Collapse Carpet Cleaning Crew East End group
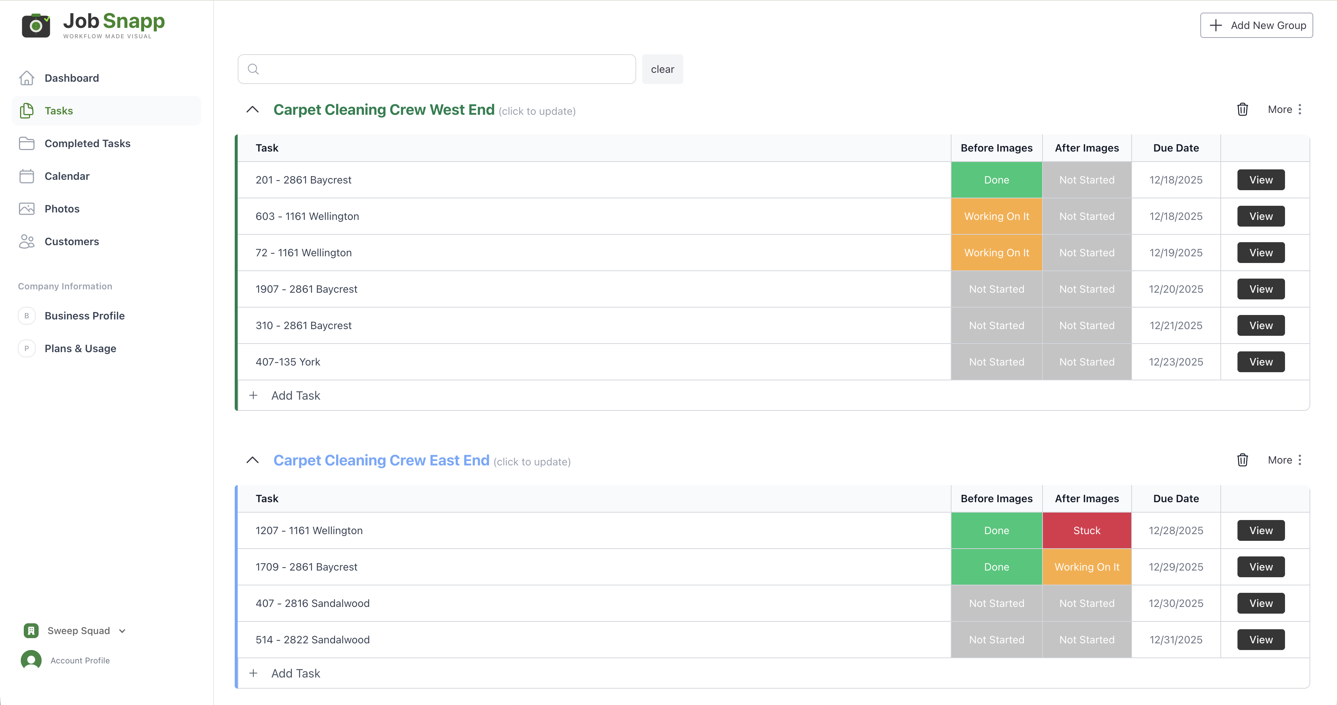This screenshot has height=705, width=1337. (252, 460)
